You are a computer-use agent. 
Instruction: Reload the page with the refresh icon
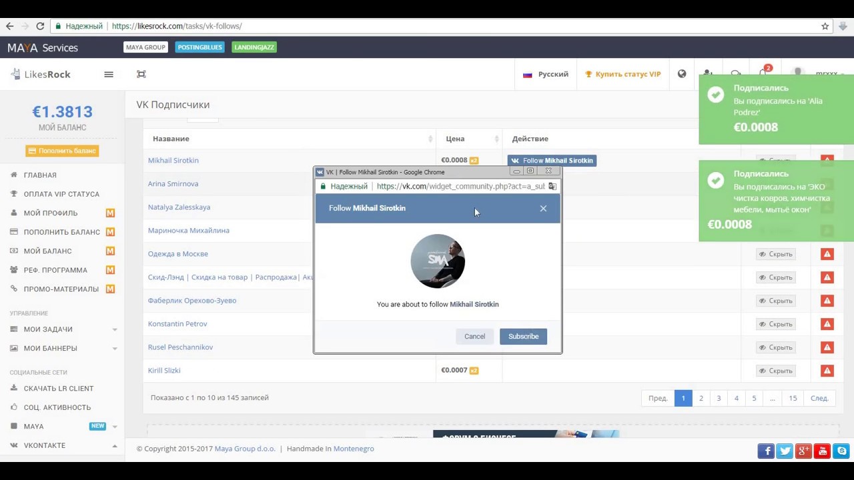pos(40,26)
